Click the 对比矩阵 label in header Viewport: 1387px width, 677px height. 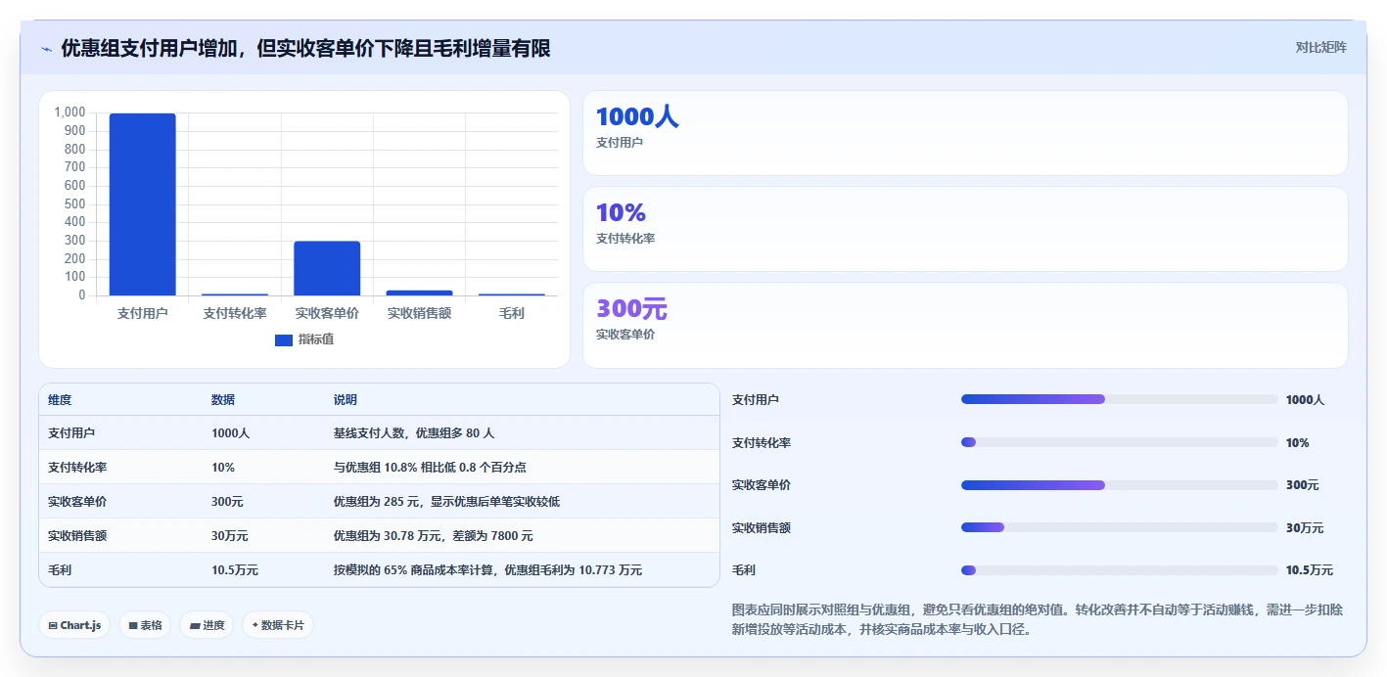coord(1320,47)
